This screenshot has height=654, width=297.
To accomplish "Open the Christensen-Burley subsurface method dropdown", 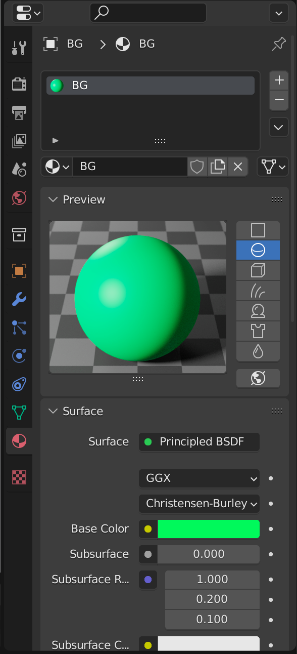I will pos(199,503).
